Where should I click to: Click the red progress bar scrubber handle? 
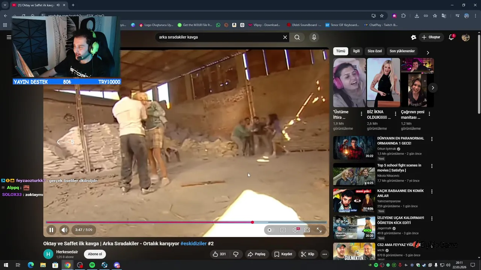[x=253, y=222]
